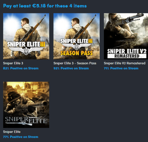Click the Sniper Elite title under last cover

12,132
